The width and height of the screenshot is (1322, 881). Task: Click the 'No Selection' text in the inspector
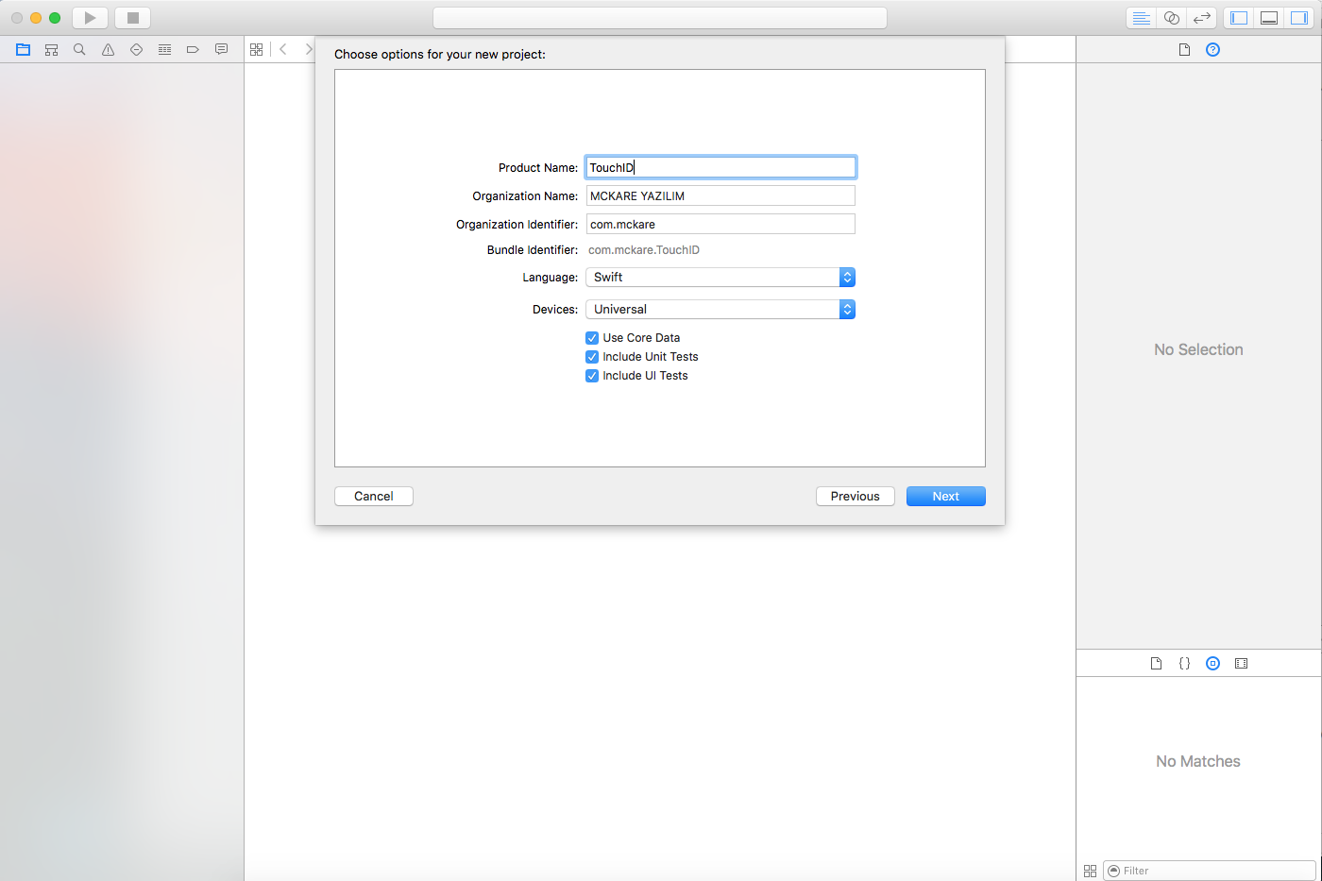1198,349
